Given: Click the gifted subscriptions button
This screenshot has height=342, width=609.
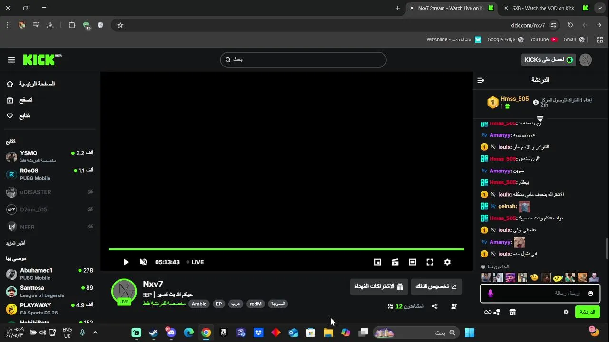Looking at the screenshot, I should click(x=379, y=286).
